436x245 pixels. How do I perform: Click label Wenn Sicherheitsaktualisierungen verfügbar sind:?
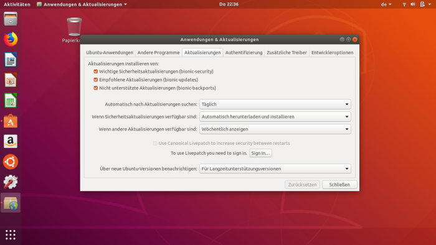145,117
